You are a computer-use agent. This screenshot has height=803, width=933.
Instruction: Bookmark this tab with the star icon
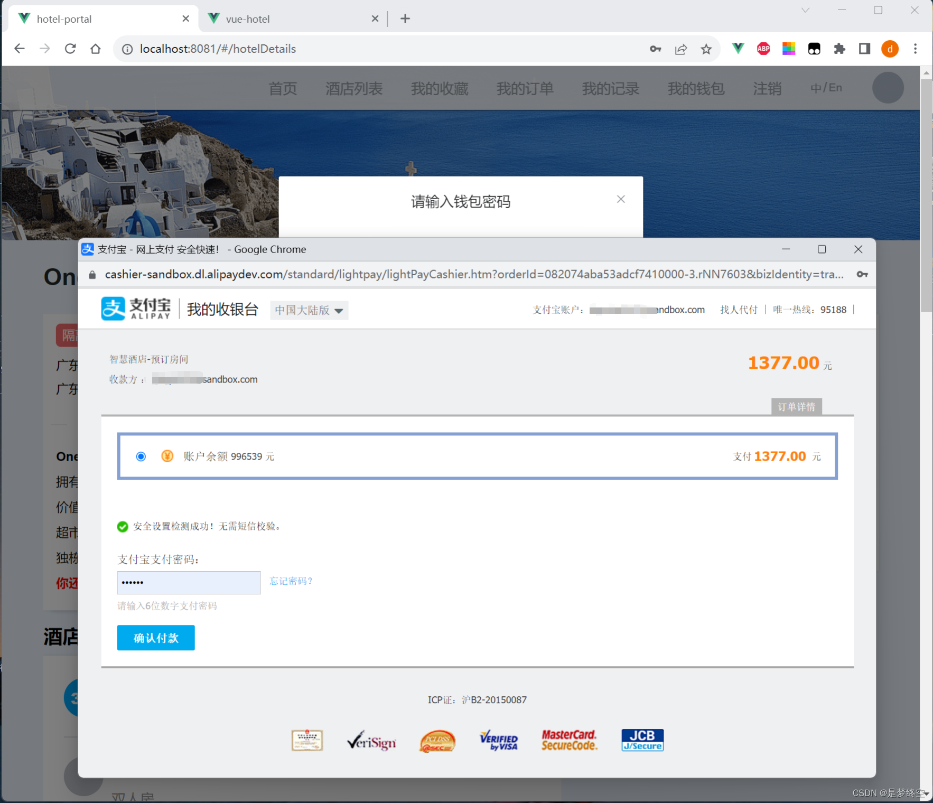(x=706, y=49)
